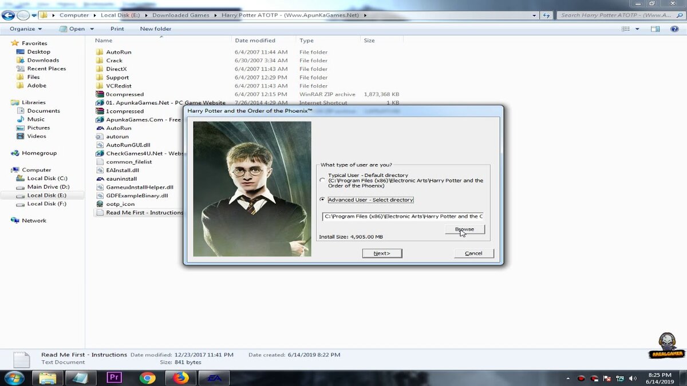Open Main Drive (D:) in sidebar
Screen dimensions: 687x386
48,187
